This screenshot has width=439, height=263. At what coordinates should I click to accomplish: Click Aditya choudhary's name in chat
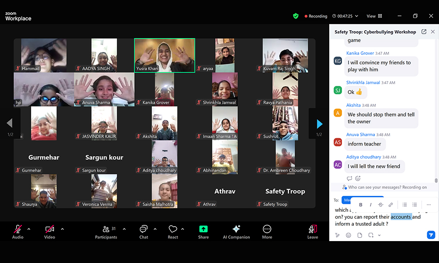pos(363,157)
